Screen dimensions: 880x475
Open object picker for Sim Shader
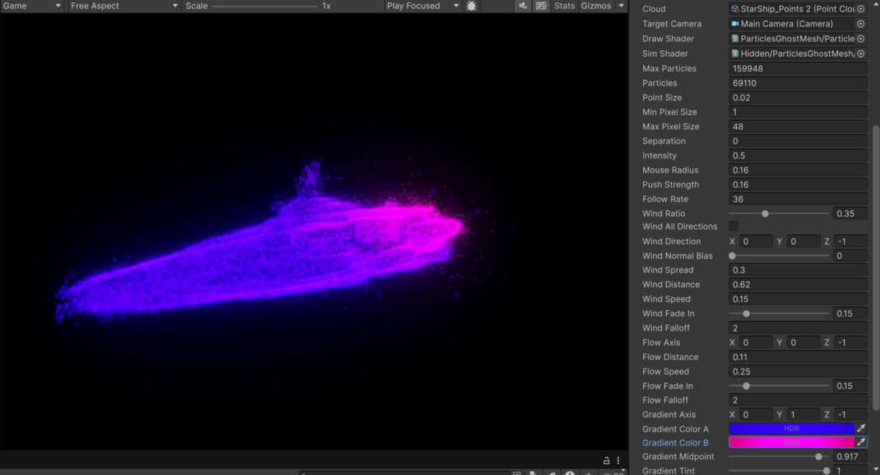[x=861, y=54]
